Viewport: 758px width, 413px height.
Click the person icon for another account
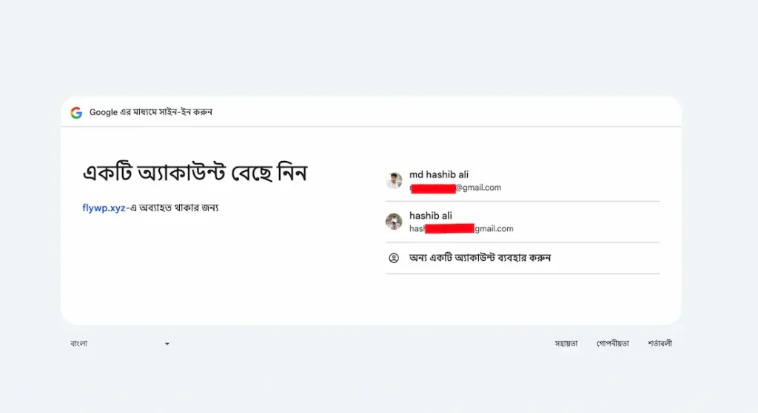point(394,258)
